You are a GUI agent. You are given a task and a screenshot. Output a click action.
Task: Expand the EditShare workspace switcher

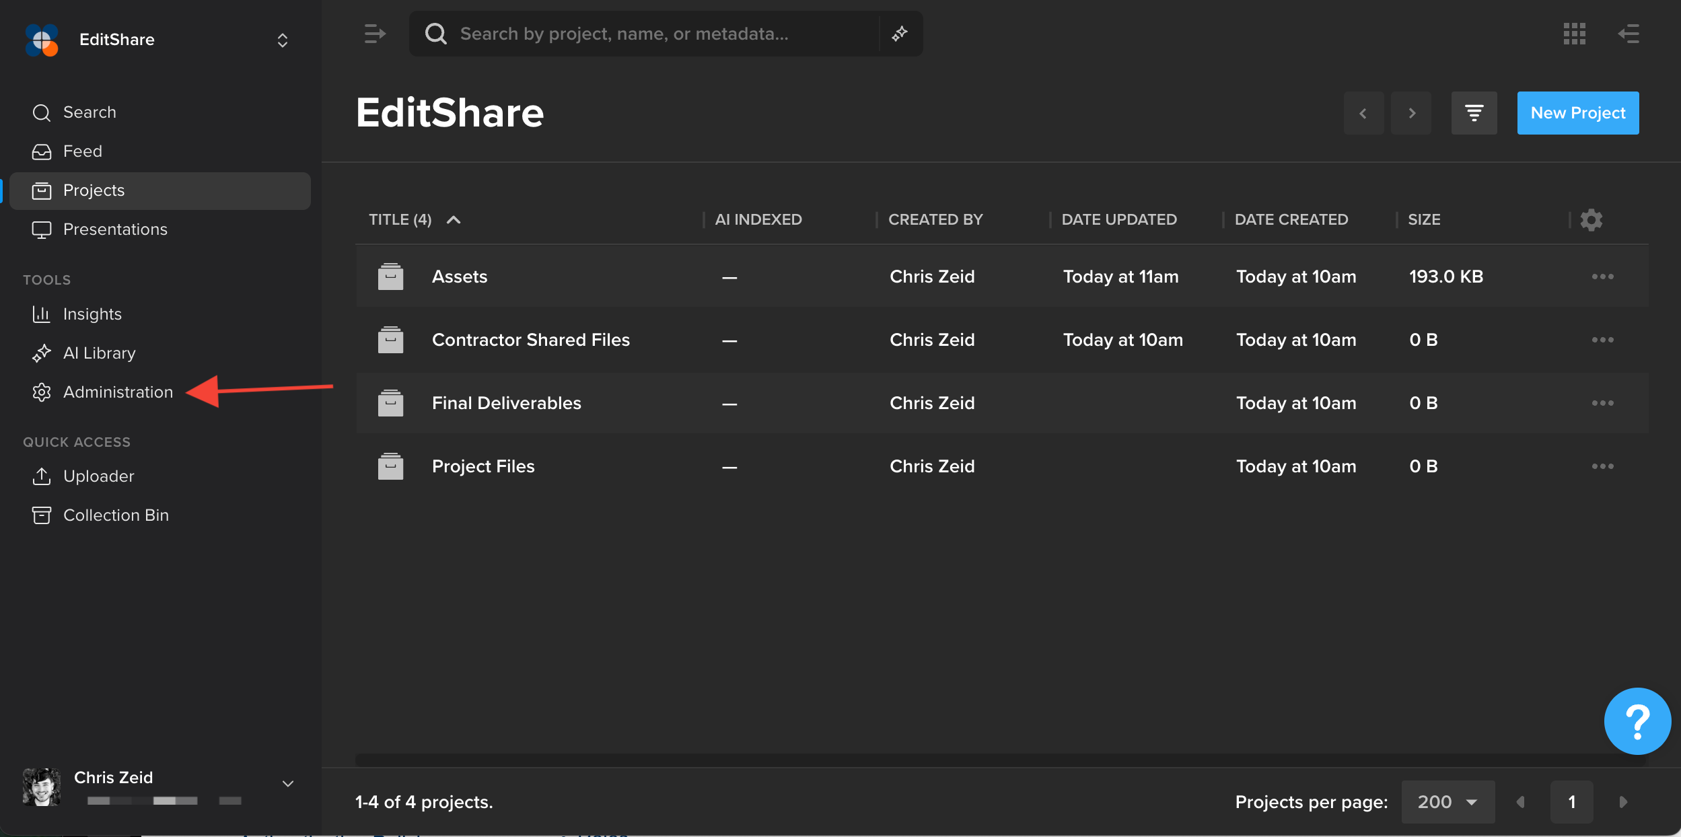(x=283, y=40)
